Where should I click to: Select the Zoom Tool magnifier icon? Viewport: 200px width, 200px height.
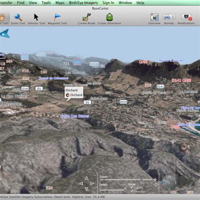18,17
